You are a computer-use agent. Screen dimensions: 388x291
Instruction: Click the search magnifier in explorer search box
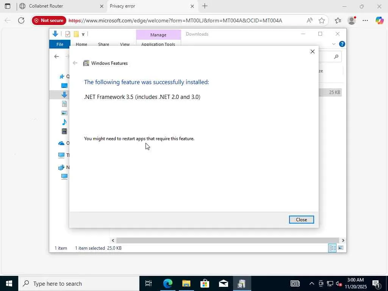coord(336,57)
